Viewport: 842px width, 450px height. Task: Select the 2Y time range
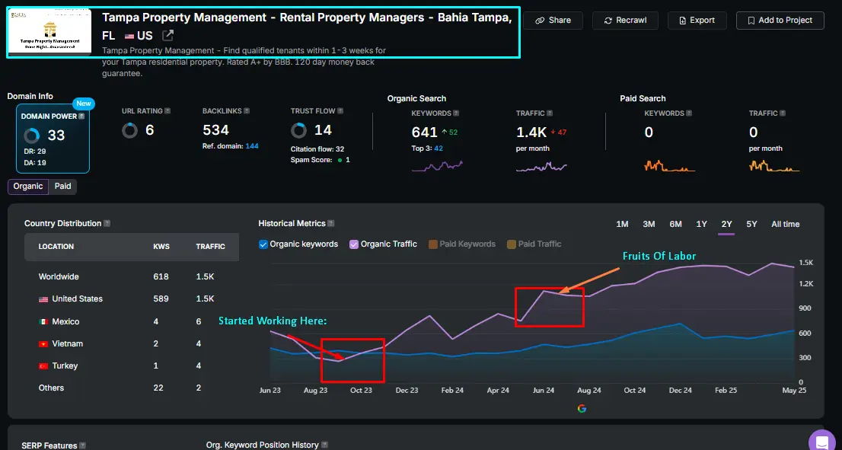pyautogui.click(x=726, y=225)
